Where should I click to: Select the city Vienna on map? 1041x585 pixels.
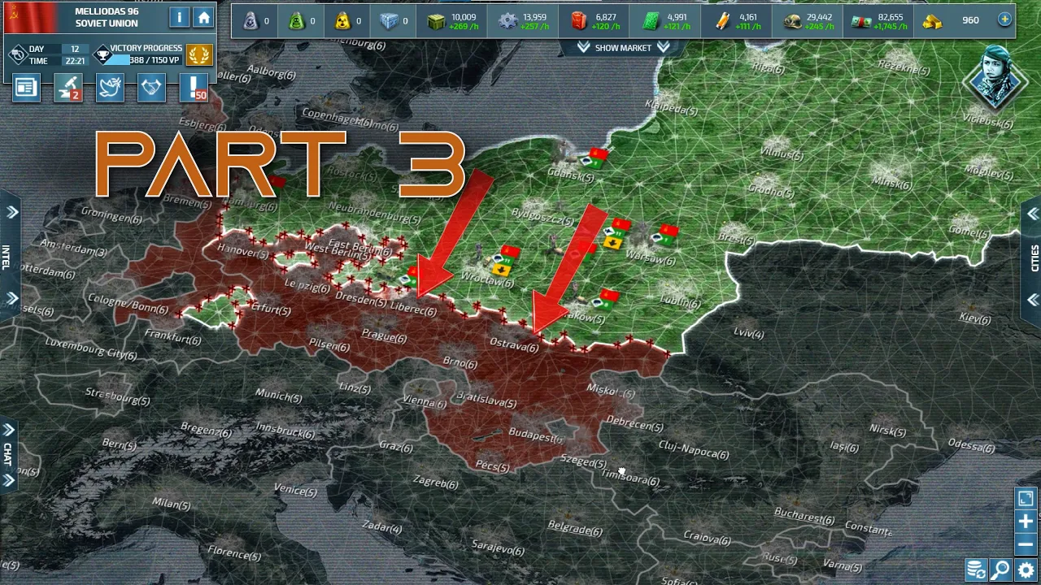tap(424, 401)
